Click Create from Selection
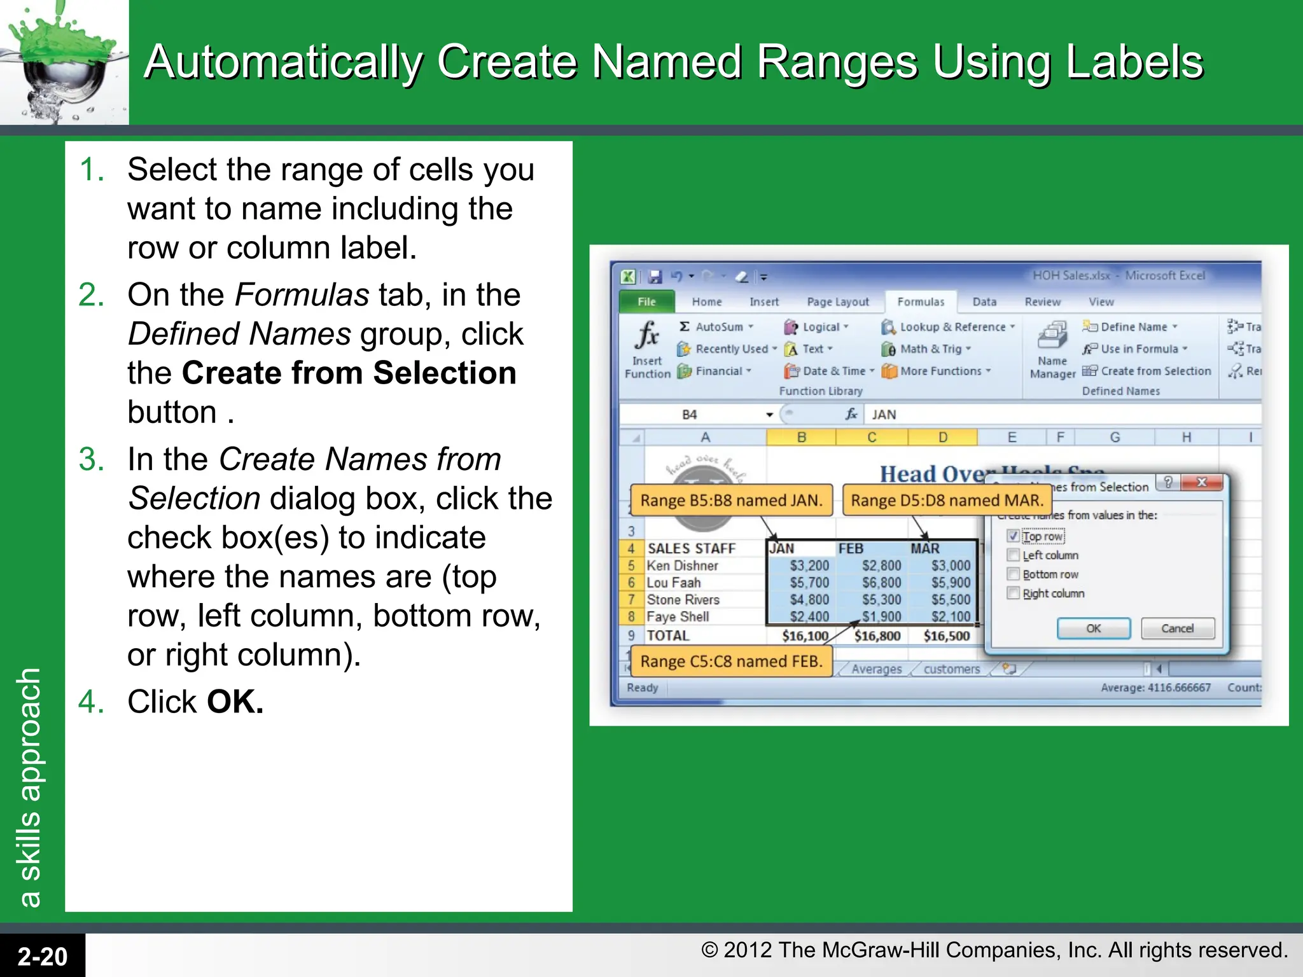The width and height of the screenshot is (1303, 977). coord(1147,371)
